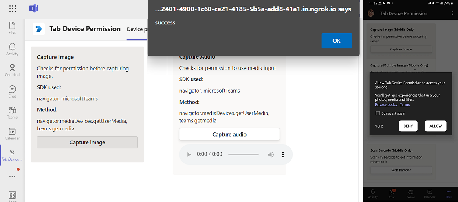
Task: Open the Calendar in left sidebar
Action: pyautogui.click(x=12, y=134)
